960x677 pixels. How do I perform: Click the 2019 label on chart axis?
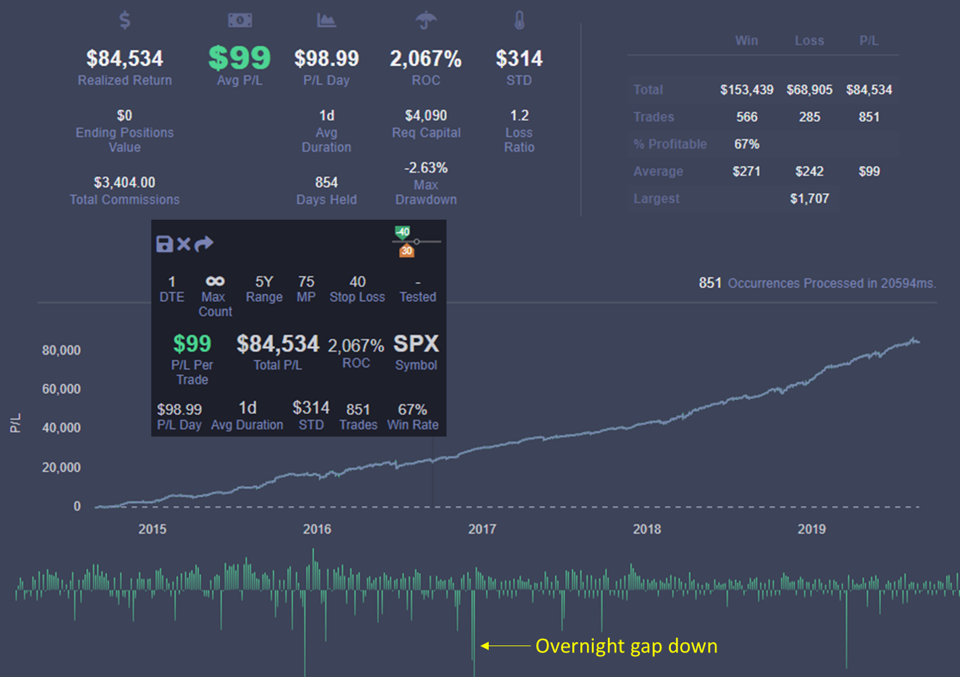tap(812, 529)
